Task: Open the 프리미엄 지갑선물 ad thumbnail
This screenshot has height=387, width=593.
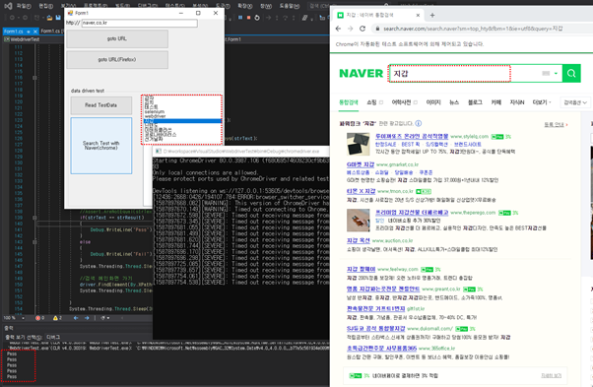Action: (359, 220)
